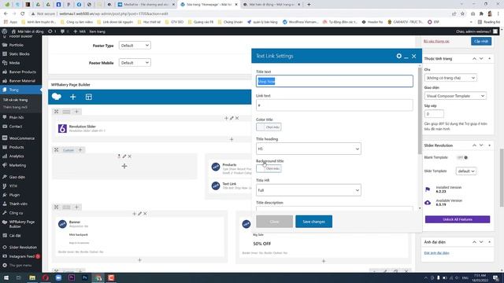Click the WPBakery cloud logo icon
This screenshot has width=504, height=283.
[57, 97]
